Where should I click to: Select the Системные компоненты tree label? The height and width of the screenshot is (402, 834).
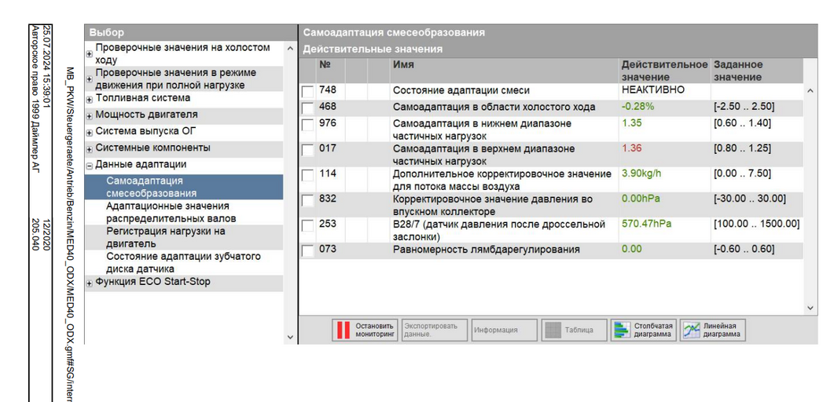(152, 148)
